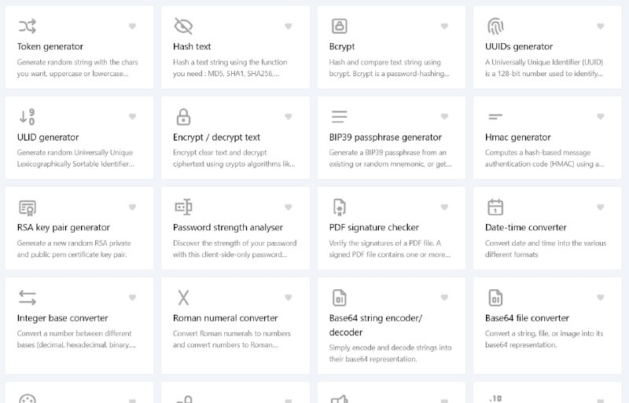Click the Hash text crossed-eye icon

click(183, 26)
